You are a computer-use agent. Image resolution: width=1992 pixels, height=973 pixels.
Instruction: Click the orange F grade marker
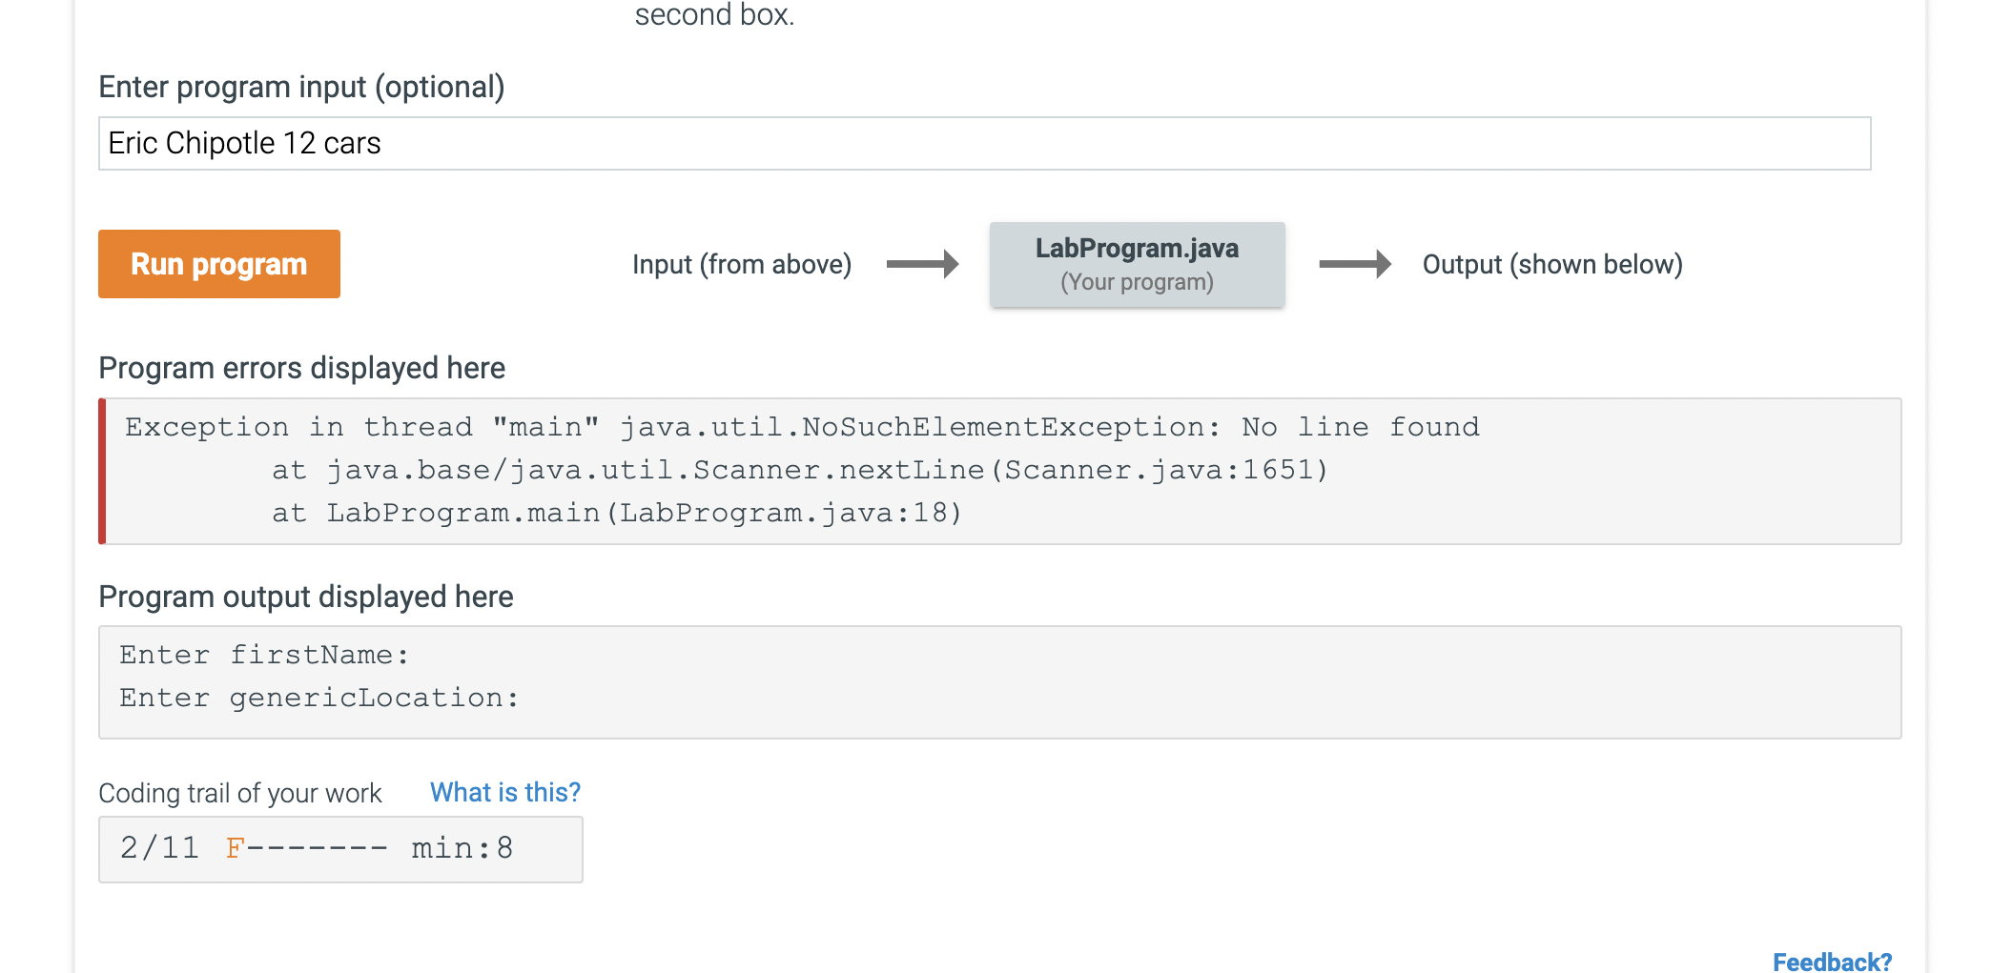[x=235, y=848]
